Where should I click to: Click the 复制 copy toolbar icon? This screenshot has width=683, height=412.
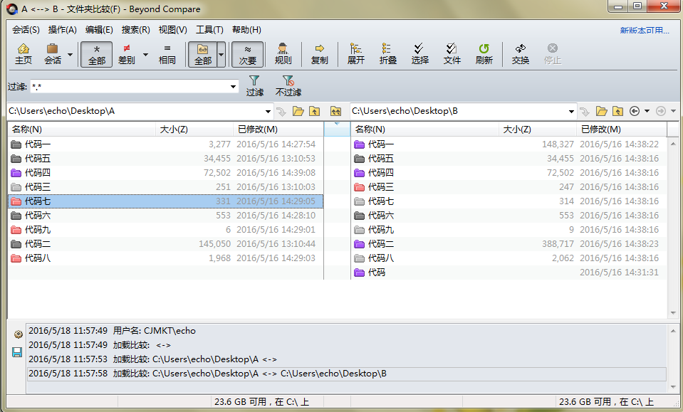pos(319,54)
